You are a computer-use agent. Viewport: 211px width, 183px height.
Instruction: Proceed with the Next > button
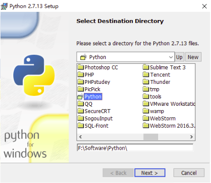[150, 173]
